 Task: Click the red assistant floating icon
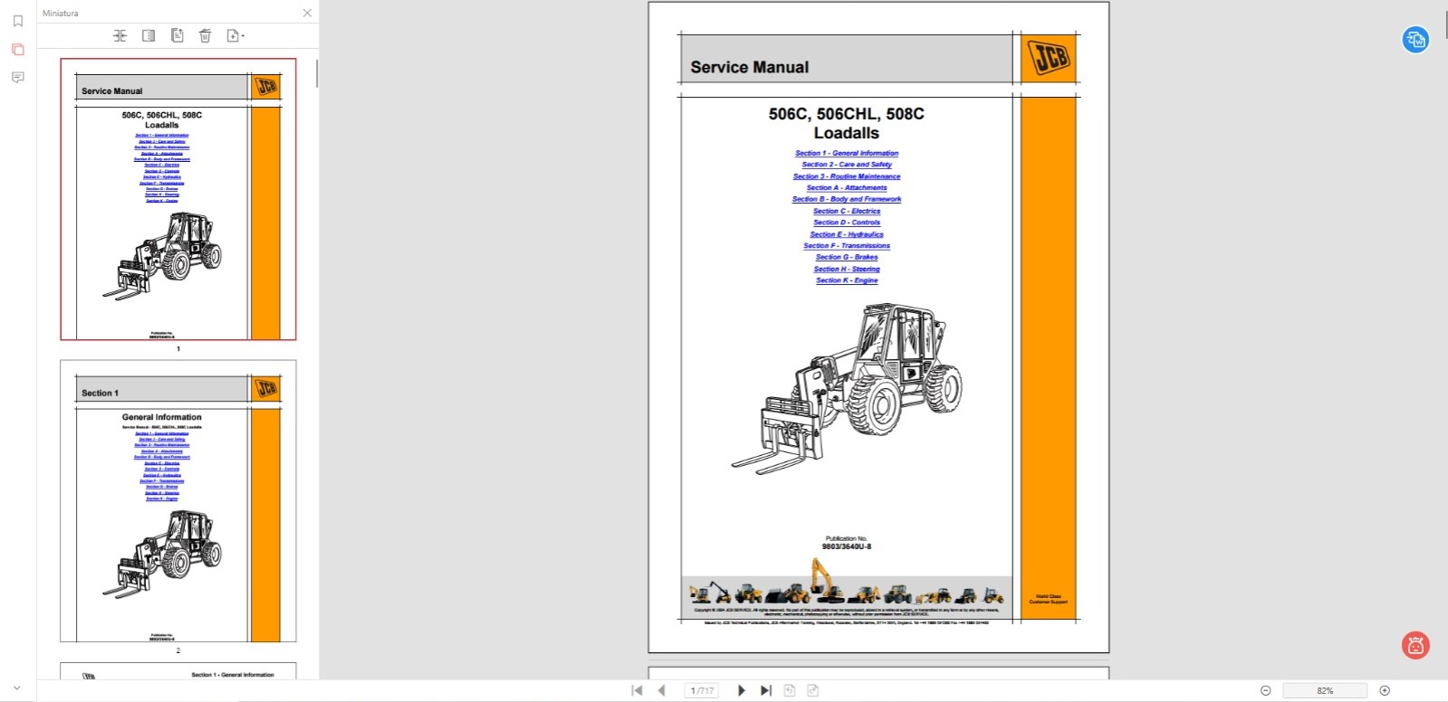(x=1415, y=645)
